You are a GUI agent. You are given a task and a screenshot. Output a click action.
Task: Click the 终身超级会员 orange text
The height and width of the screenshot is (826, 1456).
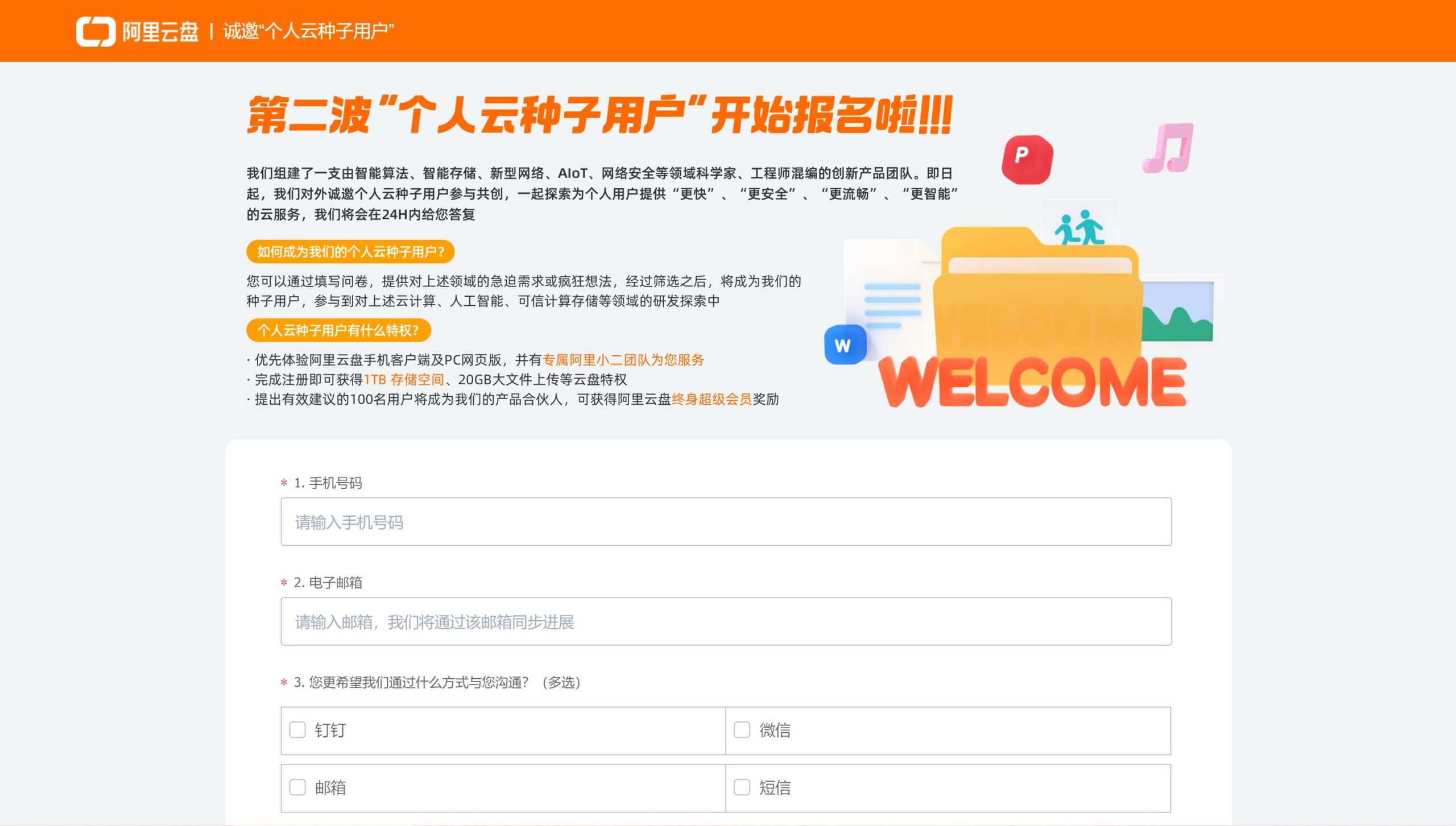coord(712,400)
